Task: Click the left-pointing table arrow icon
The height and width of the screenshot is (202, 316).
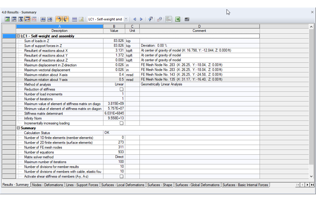Action: [x=43, y=19]
